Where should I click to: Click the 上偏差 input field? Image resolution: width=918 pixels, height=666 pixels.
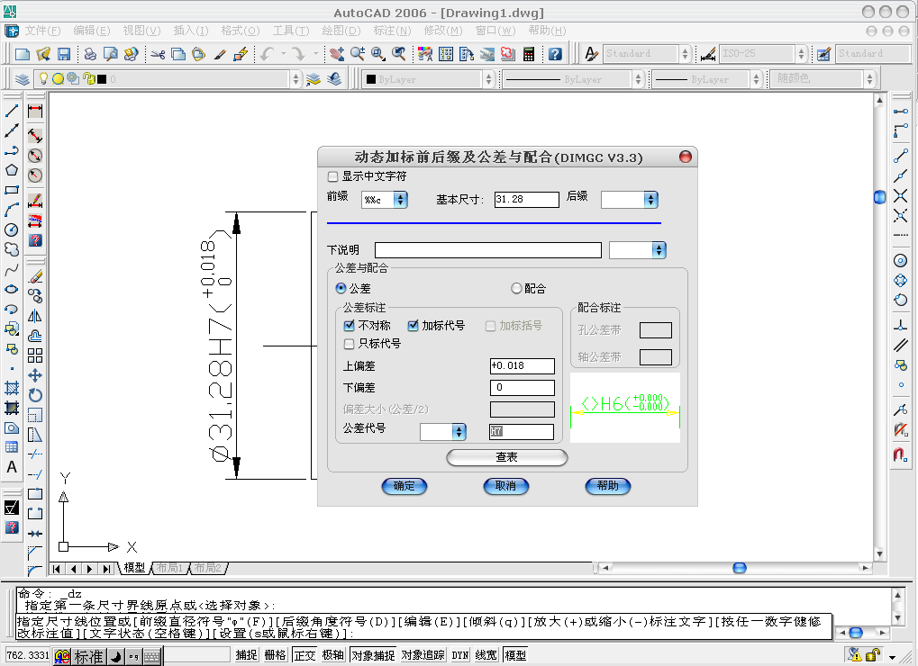pyautogui.click(x=523, y=366)
